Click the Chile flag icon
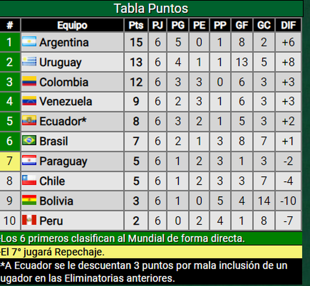Image resolution: width=310 pixels, height=286 pixels. (x=29, y=181)
